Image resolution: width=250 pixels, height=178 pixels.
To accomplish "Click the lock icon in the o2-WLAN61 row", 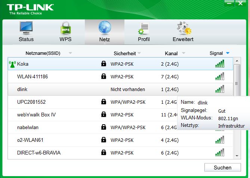I will (104, 140).
